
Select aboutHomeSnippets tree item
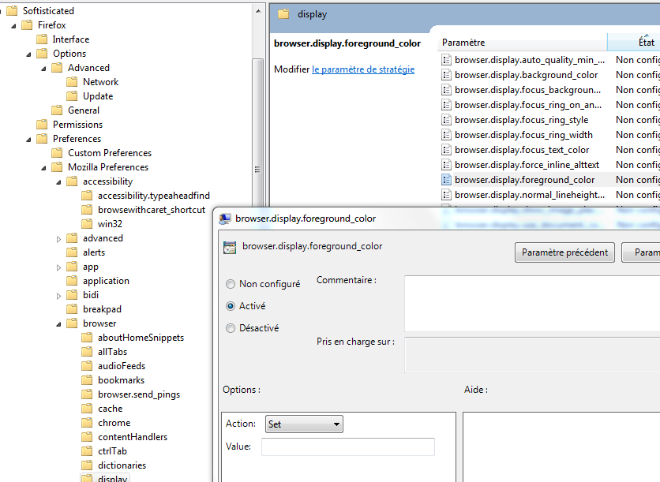pos(141,338)
